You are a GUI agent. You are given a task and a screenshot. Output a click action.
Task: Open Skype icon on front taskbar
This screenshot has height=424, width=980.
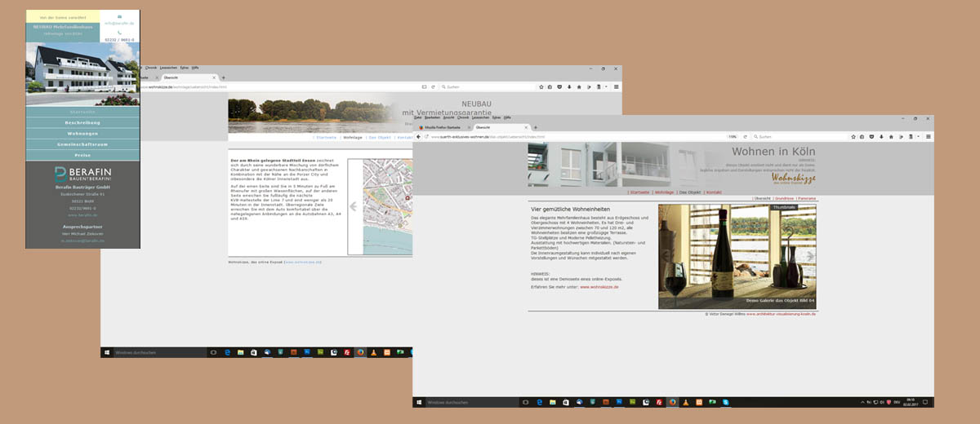(x=725, y=402)
